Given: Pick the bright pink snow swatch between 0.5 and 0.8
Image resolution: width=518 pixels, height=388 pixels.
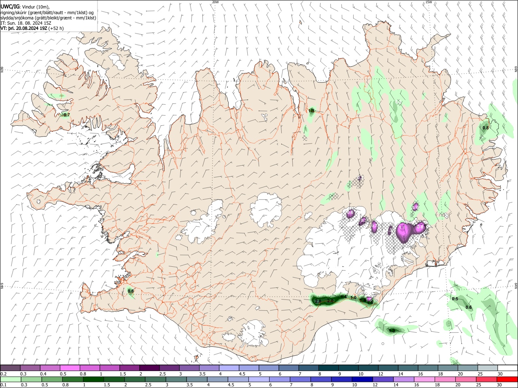Looking at the screenshot, I should (x=70, y=368).
